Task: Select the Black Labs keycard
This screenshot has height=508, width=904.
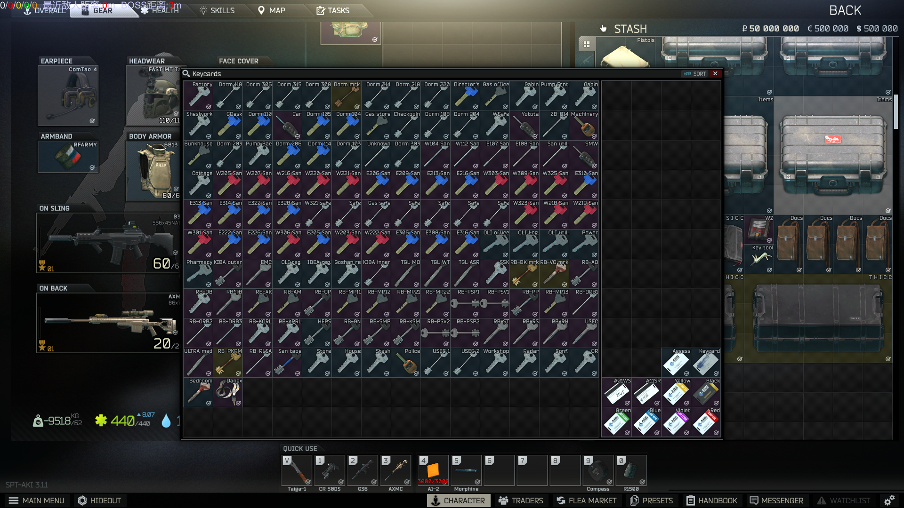Action: click(x=705, y=392)
